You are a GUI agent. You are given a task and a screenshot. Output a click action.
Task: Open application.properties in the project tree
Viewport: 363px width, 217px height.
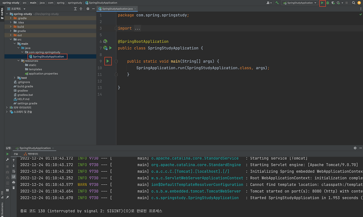coord(43,74)
